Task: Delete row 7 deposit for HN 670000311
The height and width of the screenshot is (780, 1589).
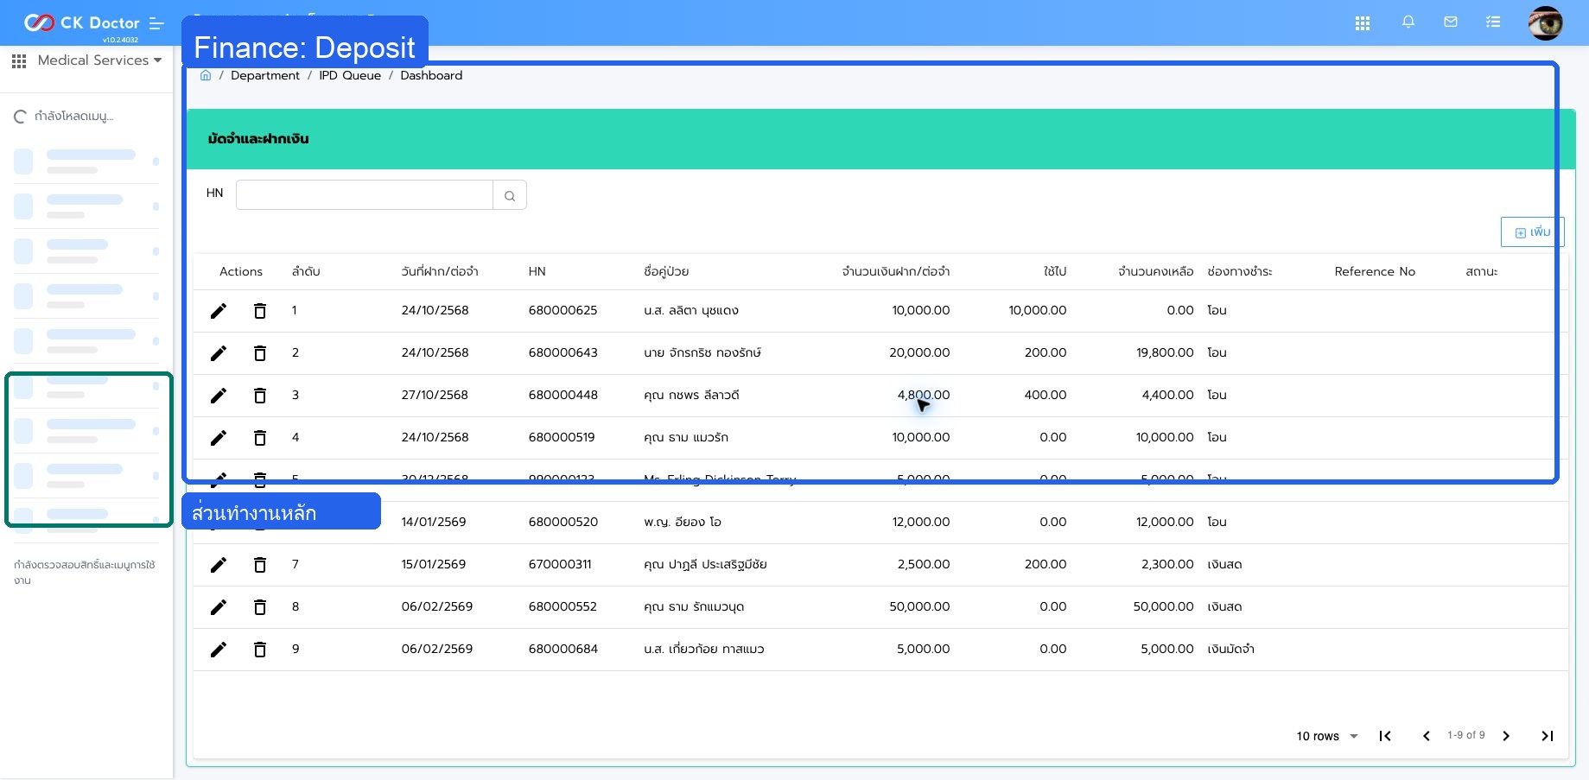Action: pos(260,565)
